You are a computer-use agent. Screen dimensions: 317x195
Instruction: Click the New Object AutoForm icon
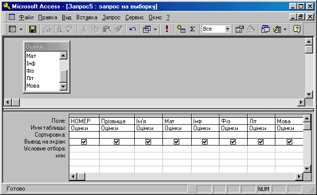(277, 29)
